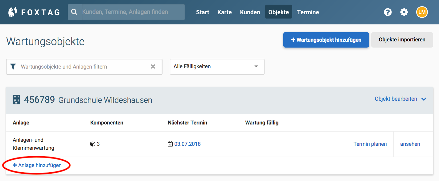
Task: Open the settings gear icon
Action: pos(404,12)
